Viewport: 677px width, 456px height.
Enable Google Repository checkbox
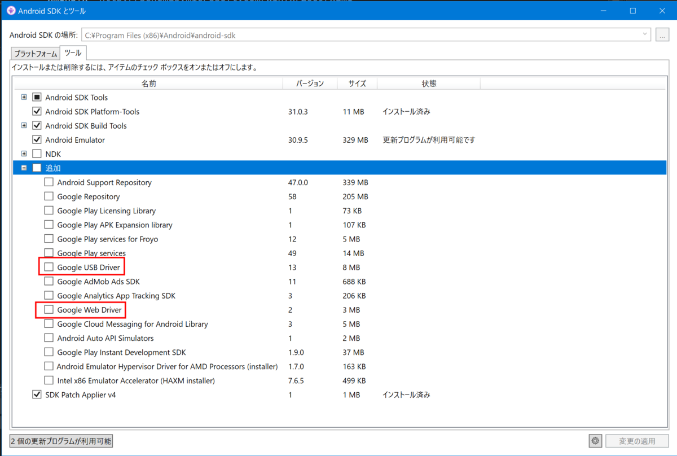[49, 196]
